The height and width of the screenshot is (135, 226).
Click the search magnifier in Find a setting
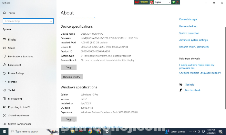[51, 21]
